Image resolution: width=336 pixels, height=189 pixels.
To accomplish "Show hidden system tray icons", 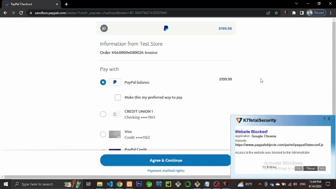I will tap(260, 184).
